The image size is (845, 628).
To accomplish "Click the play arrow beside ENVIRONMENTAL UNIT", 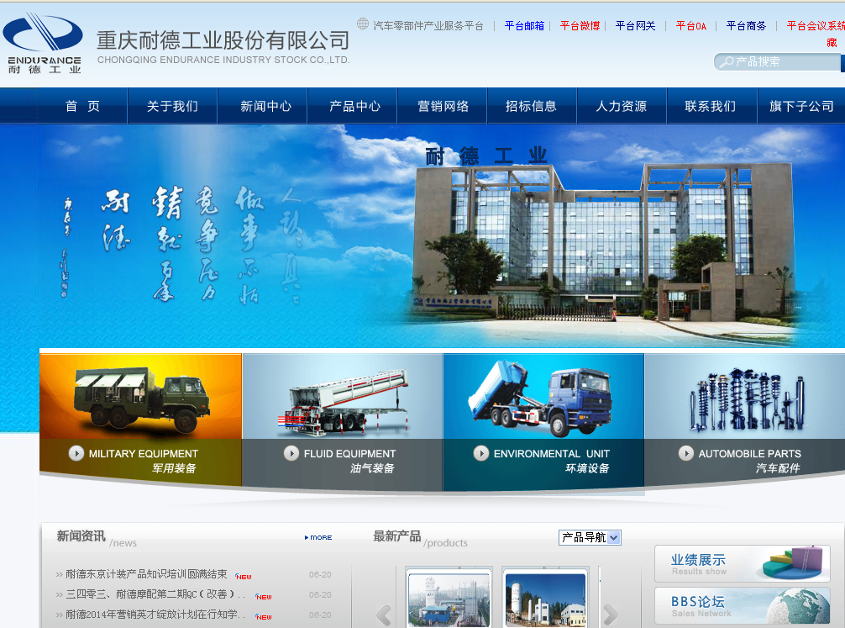I will click(481, 453).
